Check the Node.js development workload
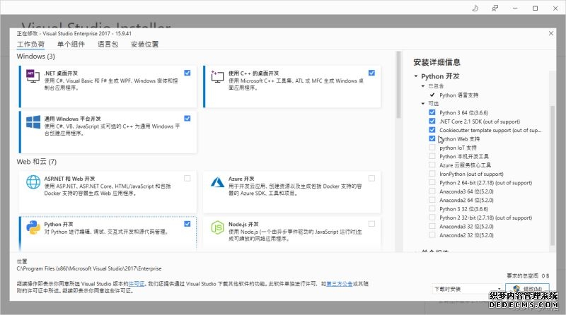The height and width of the screenshot is (315, 566). (x=371, y=224)
